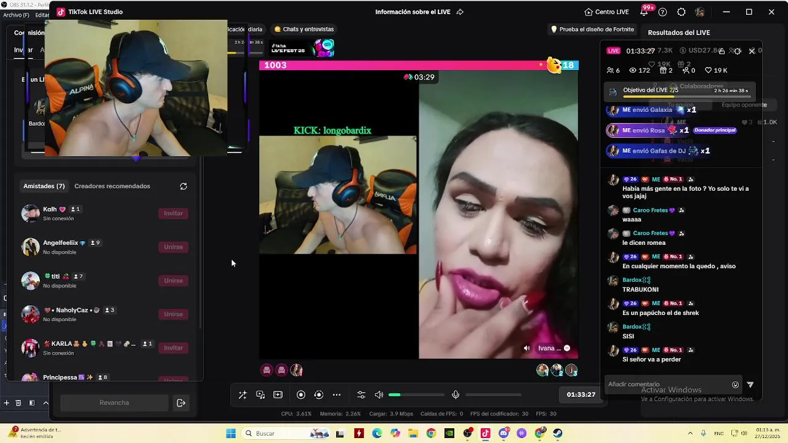Image resolution: width=788 pixels, height=443 pixels.
Task: Open the notifications bell with 99+ badge
Action: tap(644, 12)
